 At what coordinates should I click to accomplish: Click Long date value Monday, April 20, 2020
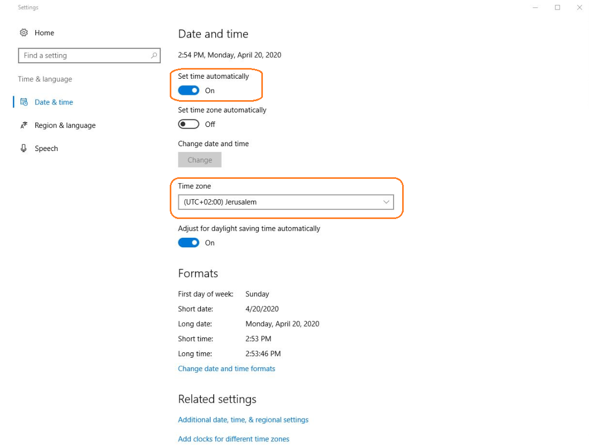point(283,324)
